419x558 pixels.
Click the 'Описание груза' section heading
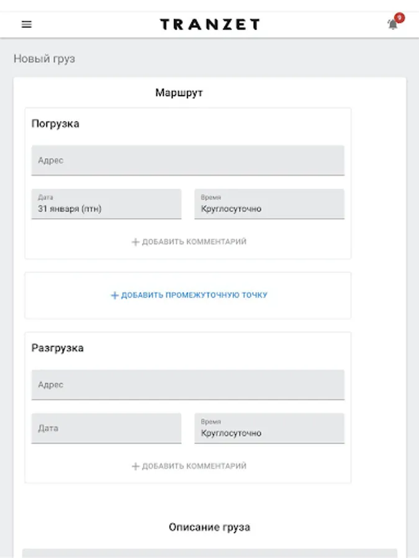point(209,527)
